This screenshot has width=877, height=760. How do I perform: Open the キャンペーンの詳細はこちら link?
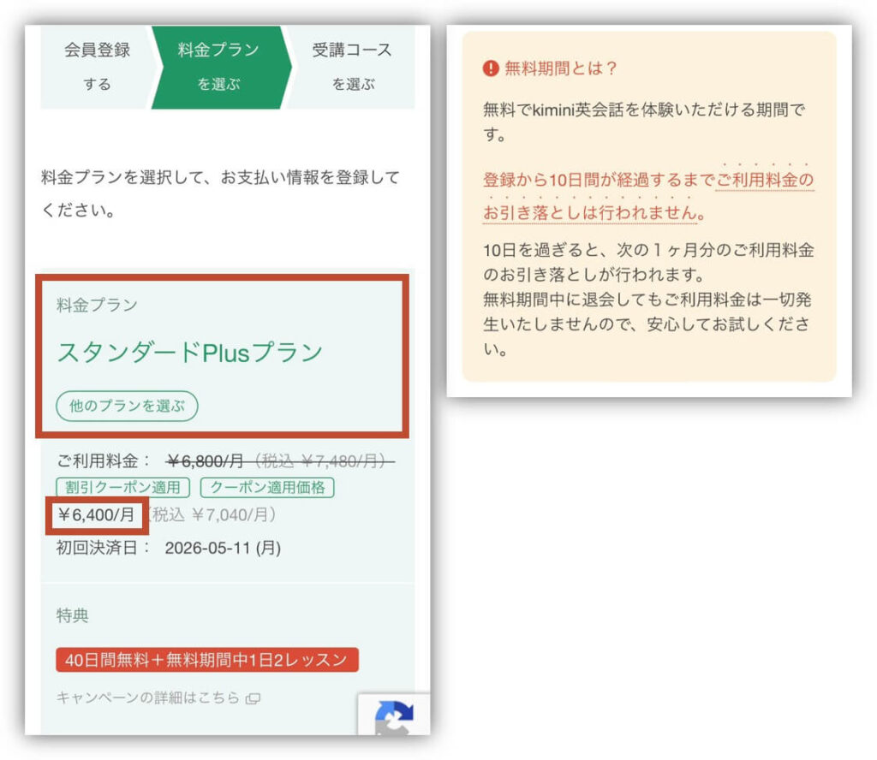pos(148,698)
